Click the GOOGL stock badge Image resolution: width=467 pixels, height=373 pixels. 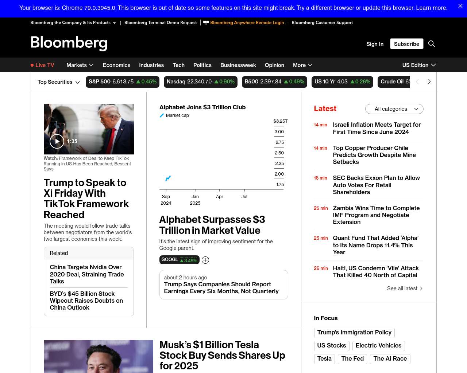click(180, 260)
